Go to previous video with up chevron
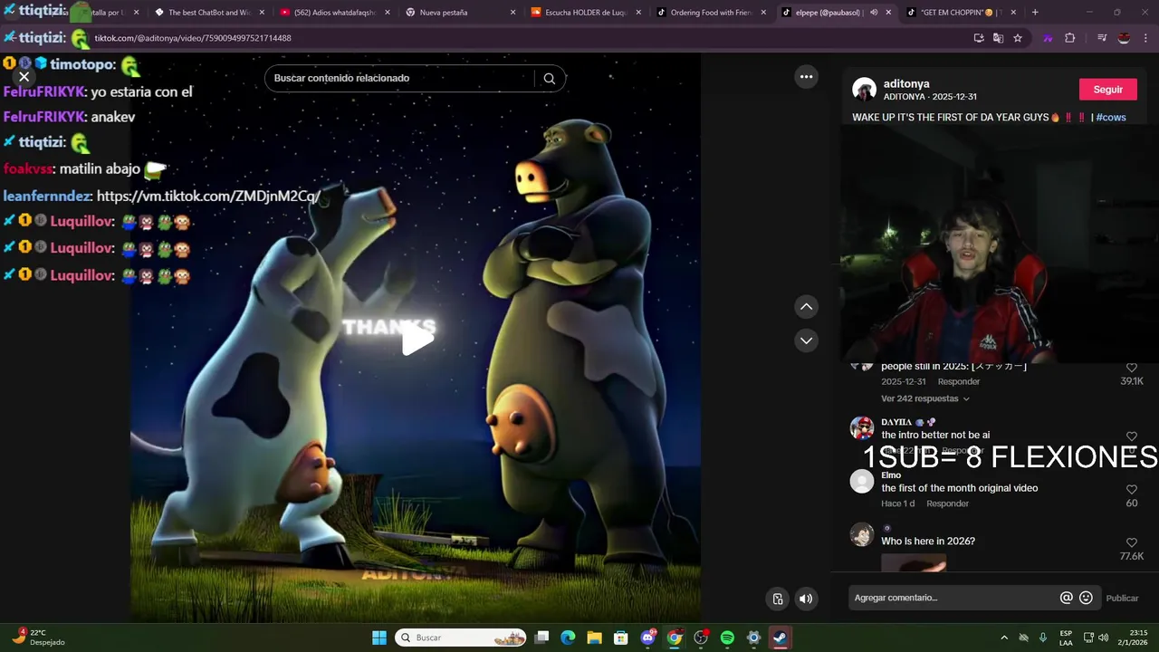This screenshot has width=1159, height=652. 806,307
